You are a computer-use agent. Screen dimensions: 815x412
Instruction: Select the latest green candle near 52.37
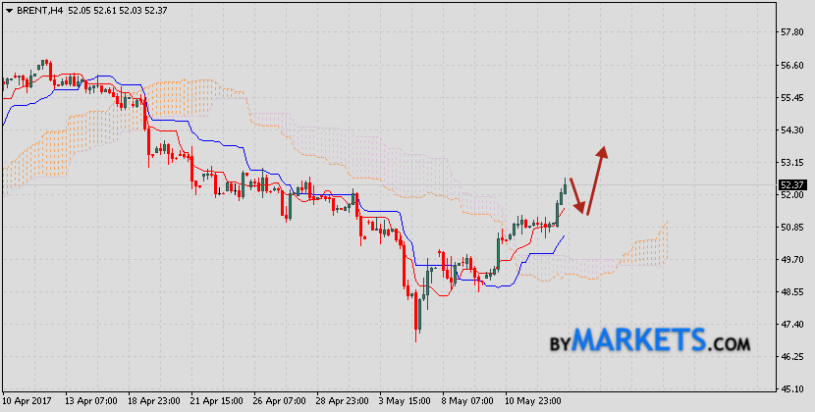(x=565, y=189)
